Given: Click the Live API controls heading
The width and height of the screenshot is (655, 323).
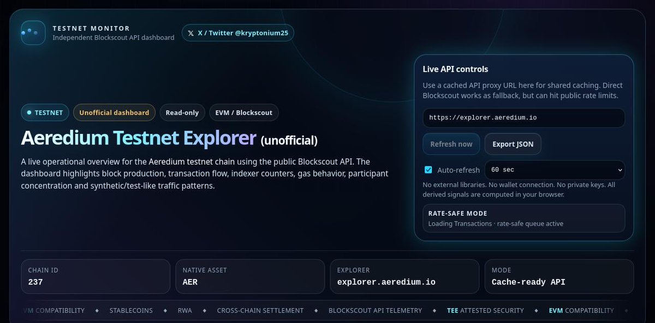Looking at the screenshot, I should click(455, 69).
